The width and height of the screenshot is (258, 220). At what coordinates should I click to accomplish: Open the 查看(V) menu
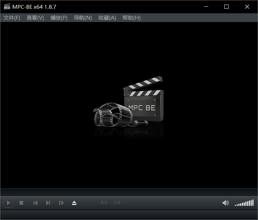(35, 18)
